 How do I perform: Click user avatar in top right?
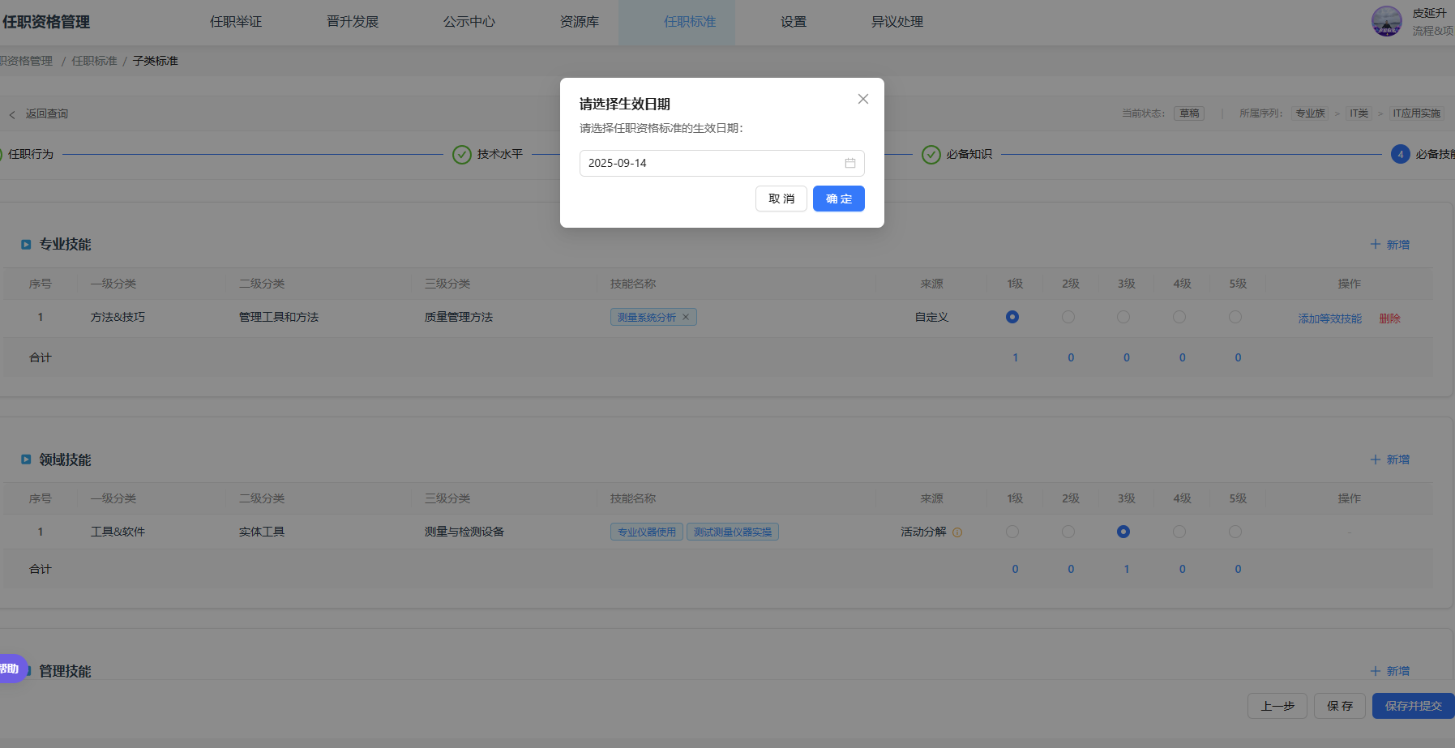[x=1386, y=21]
